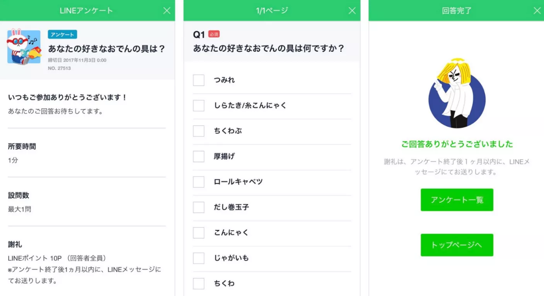
Task: Enable the ロールキャベツ option
Action: tap(199, 182)
